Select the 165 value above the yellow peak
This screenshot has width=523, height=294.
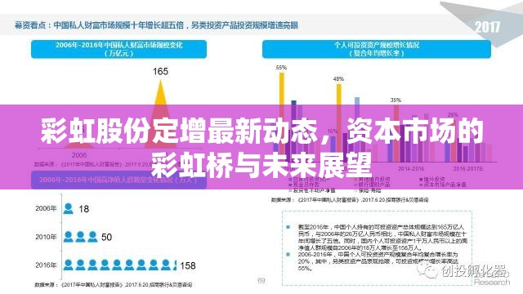pos(160,71)
